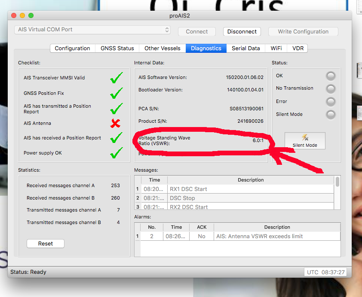Open the GNSS Status tab

[x=117, y=48]
